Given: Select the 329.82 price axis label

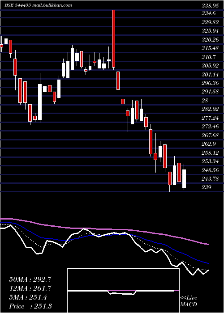Looking at the screenshot, I should click(x=210, y=22).
